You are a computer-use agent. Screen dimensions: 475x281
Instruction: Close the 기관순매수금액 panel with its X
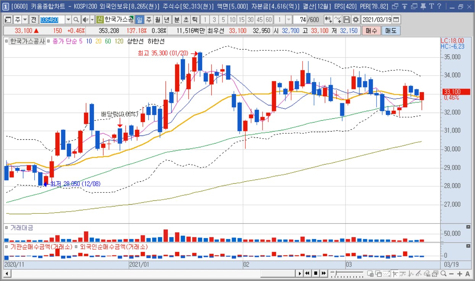tap(469, 247)
